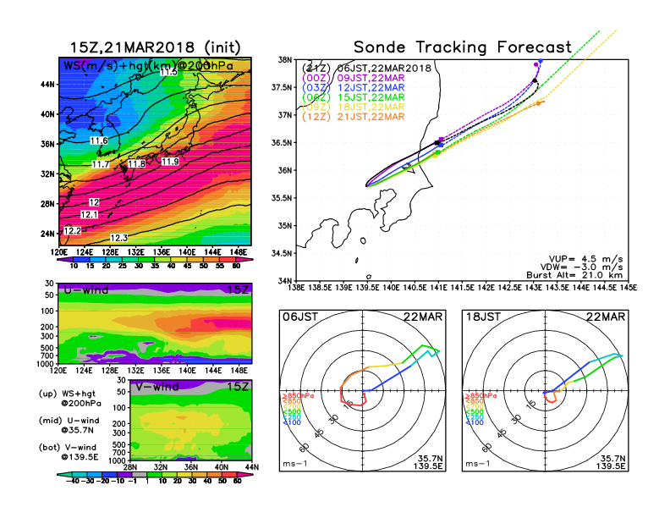Screen dimensions: 670x518
Task: Click "ms-1" in the 18JST hodograph
Action: [478, 464]
